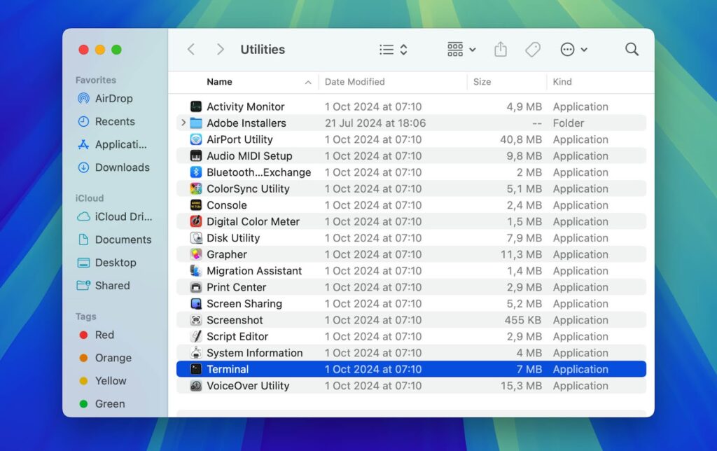717x451 pixels.
Task: Sort by the Kind column header
Action: coord(562,82)
